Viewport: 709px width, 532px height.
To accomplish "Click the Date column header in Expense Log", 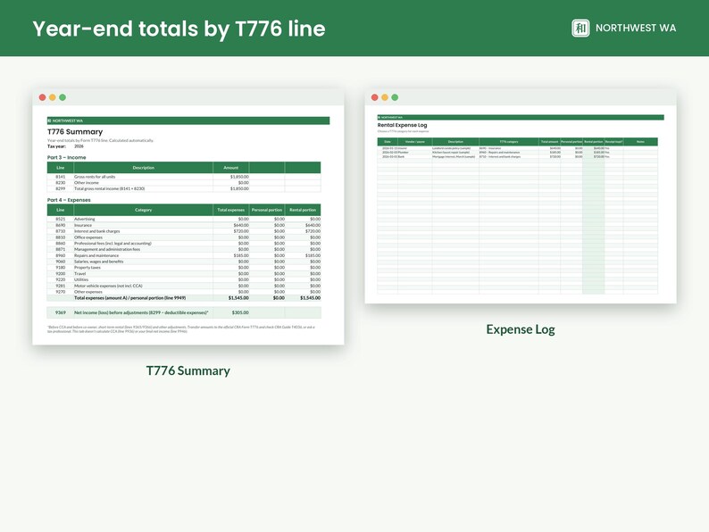I will coord(388,142).
